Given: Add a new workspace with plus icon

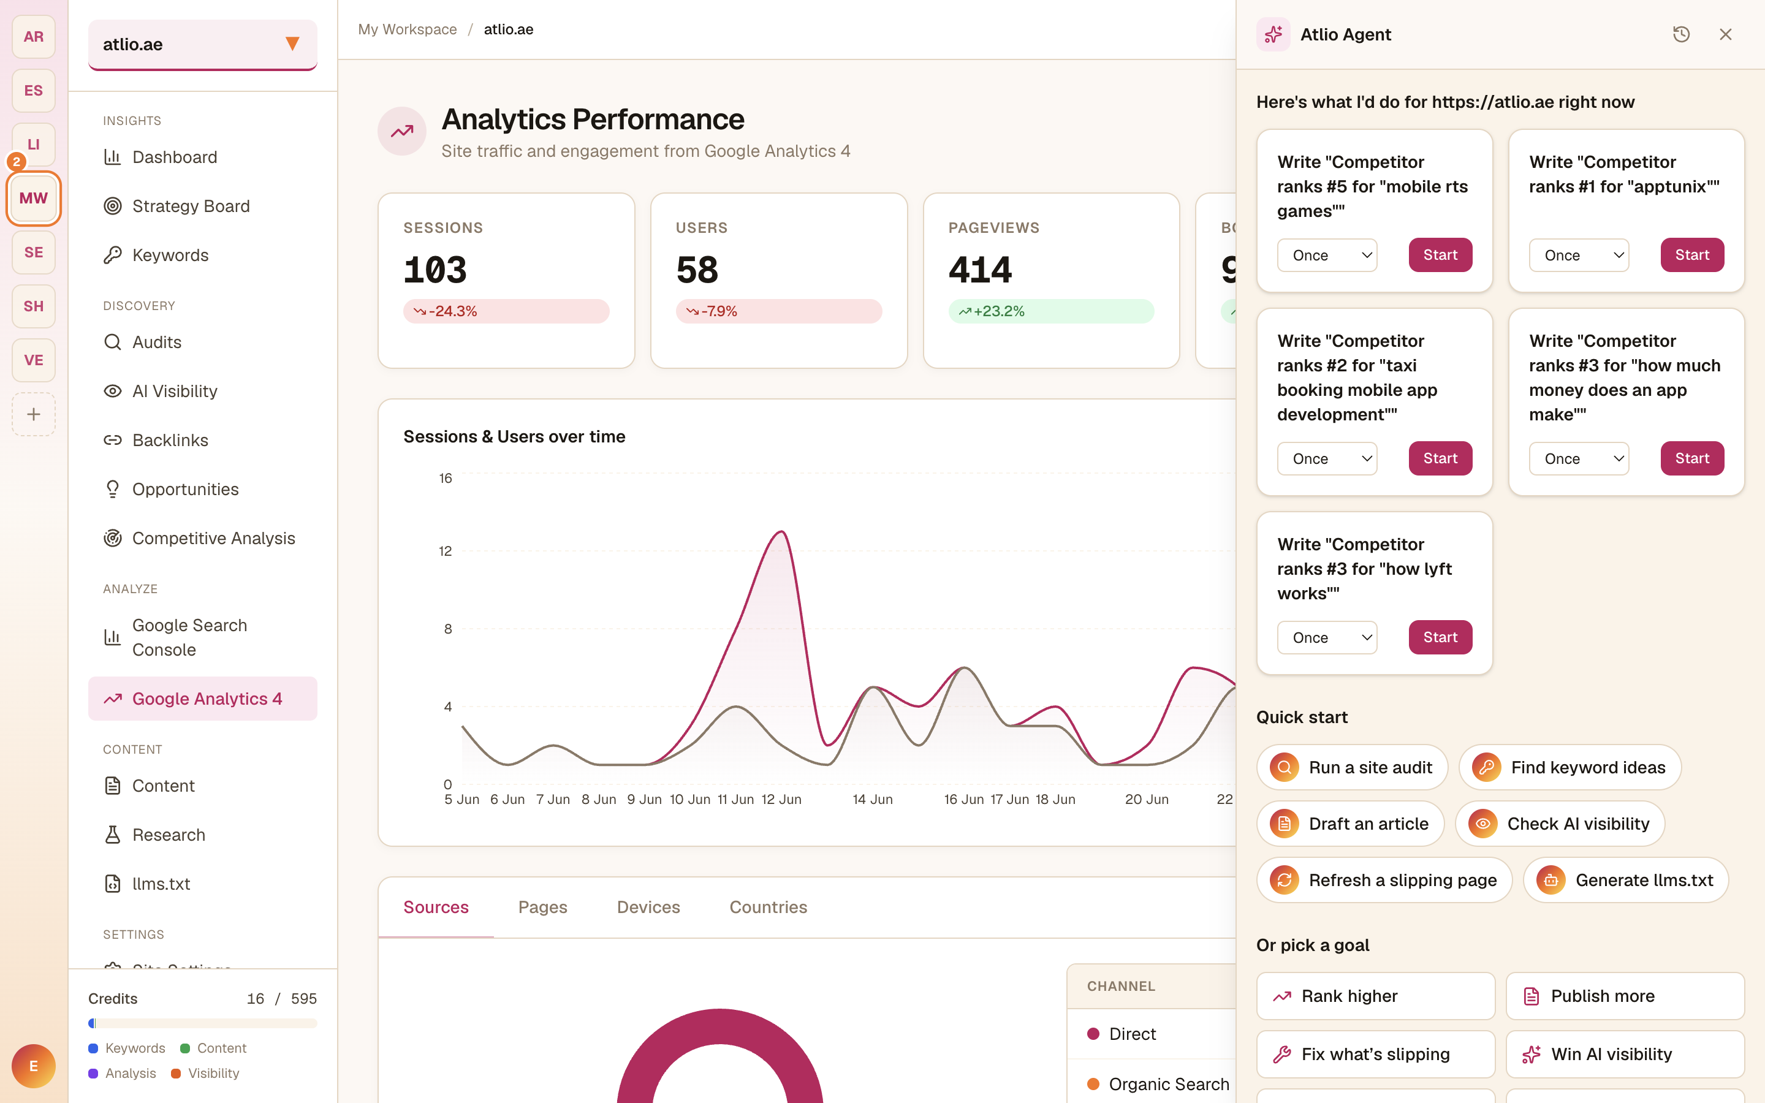Looking at the screenshot, I should (x=34, y=414).
